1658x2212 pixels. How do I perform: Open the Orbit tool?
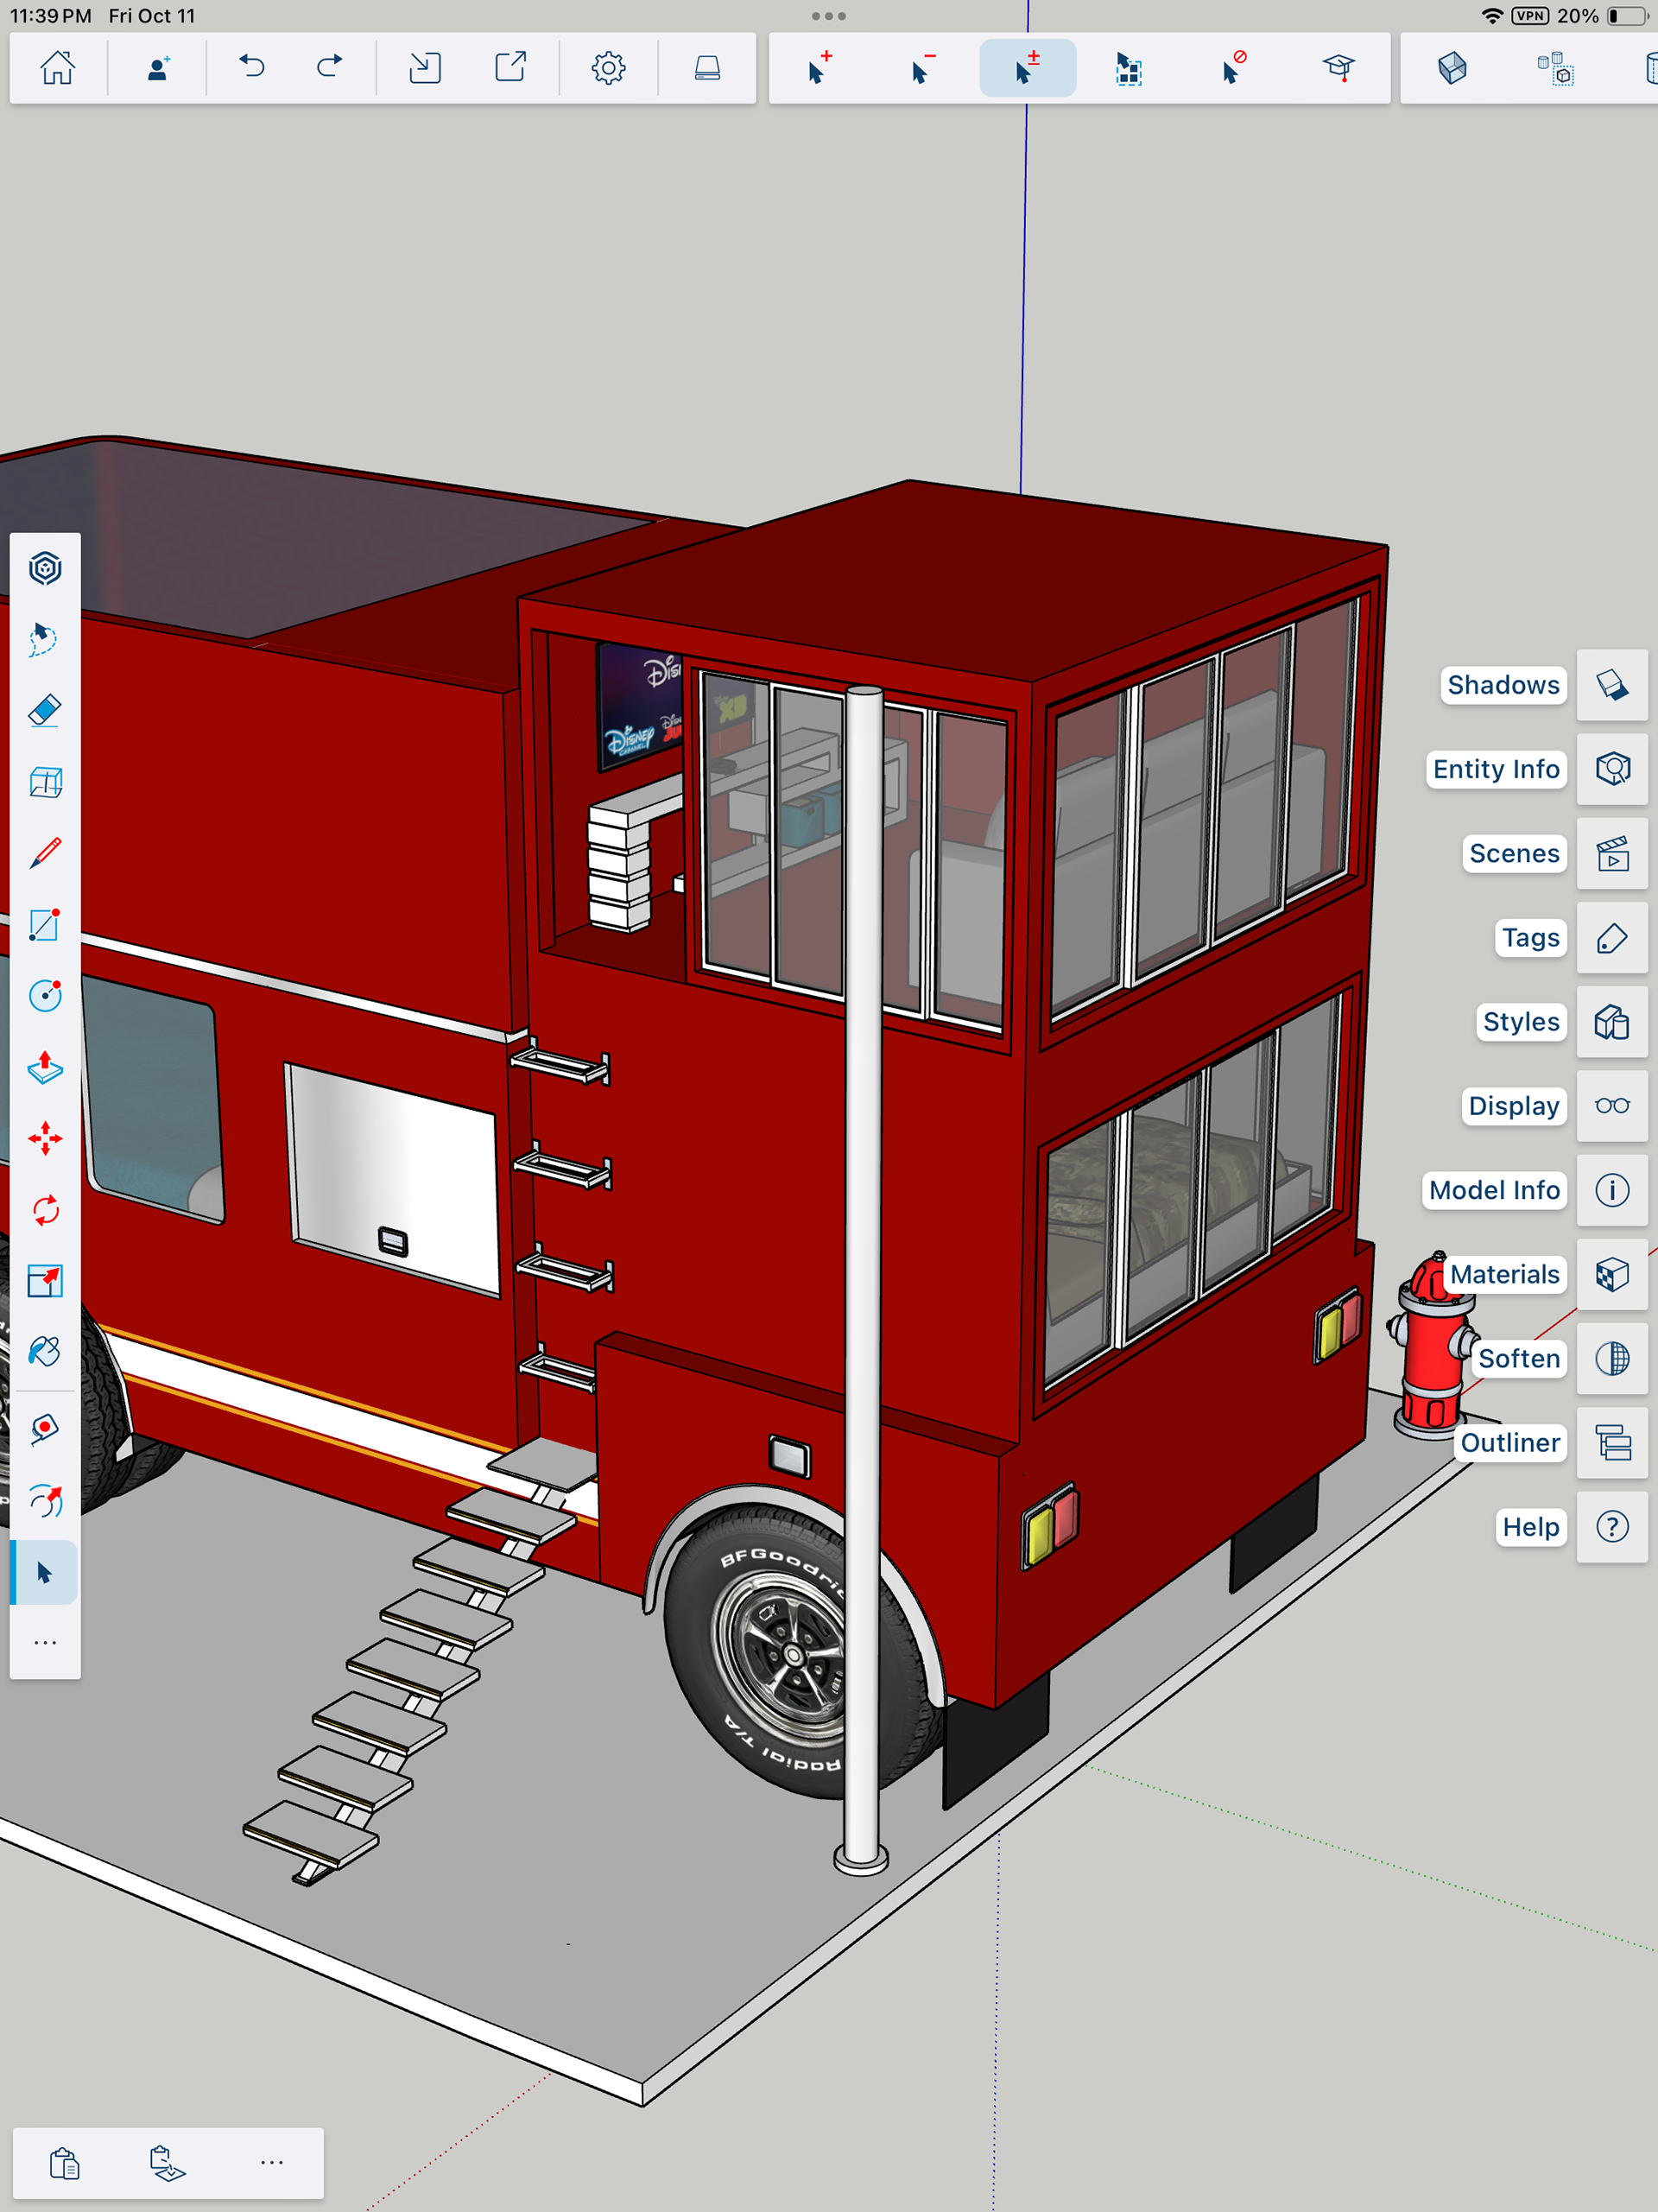(45, 1500)
